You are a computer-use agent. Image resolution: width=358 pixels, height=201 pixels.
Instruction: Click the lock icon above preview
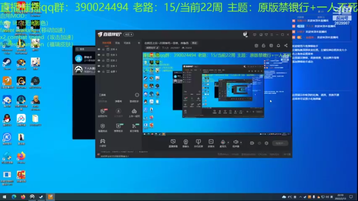(264, 46)
